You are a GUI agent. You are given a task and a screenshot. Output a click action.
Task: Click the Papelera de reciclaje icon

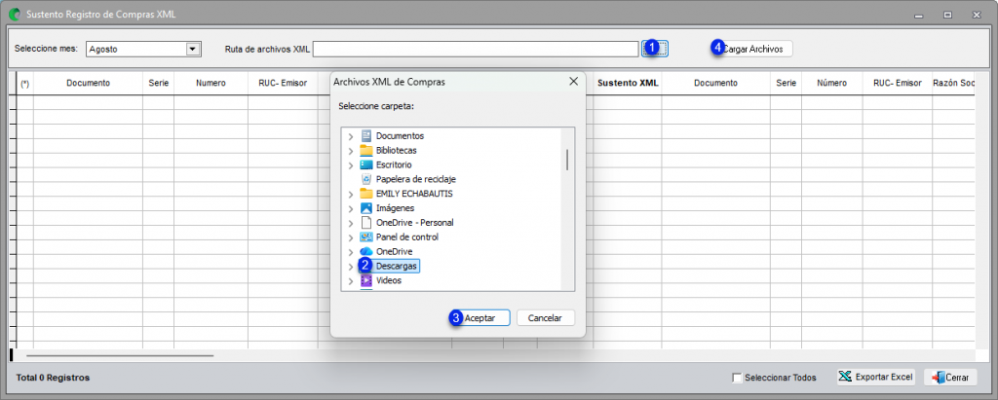tap(366, 179)
